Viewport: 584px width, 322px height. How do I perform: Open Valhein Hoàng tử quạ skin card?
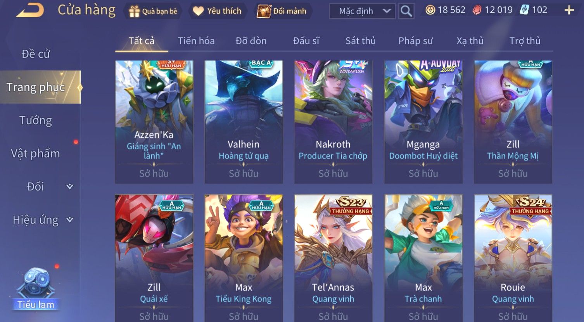click(x=244, y=122)
